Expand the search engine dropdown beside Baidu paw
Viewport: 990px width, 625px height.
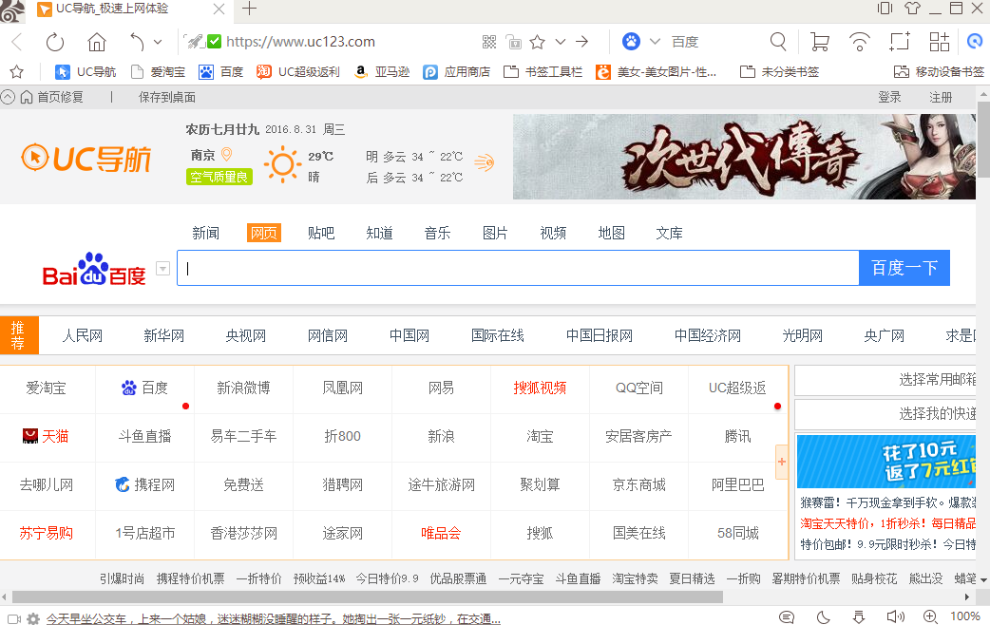point(655,42)
